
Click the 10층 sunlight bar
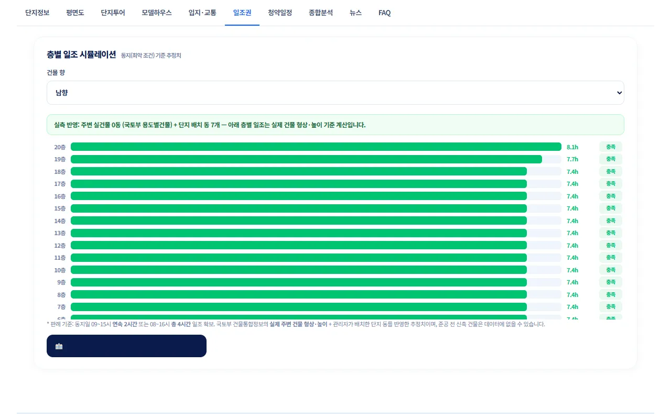(x=316, y=270)
